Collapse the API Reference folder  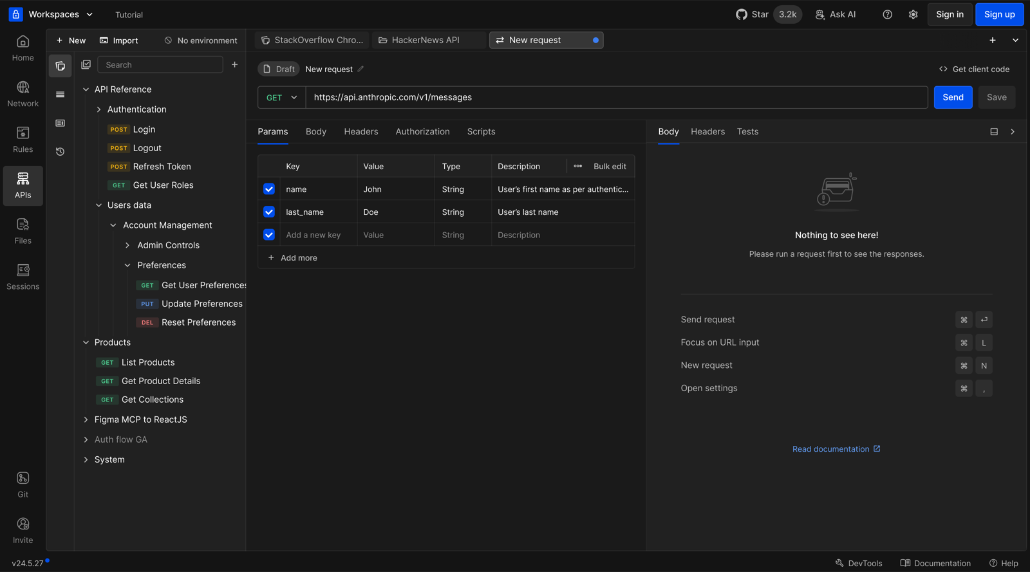point(86,89)
